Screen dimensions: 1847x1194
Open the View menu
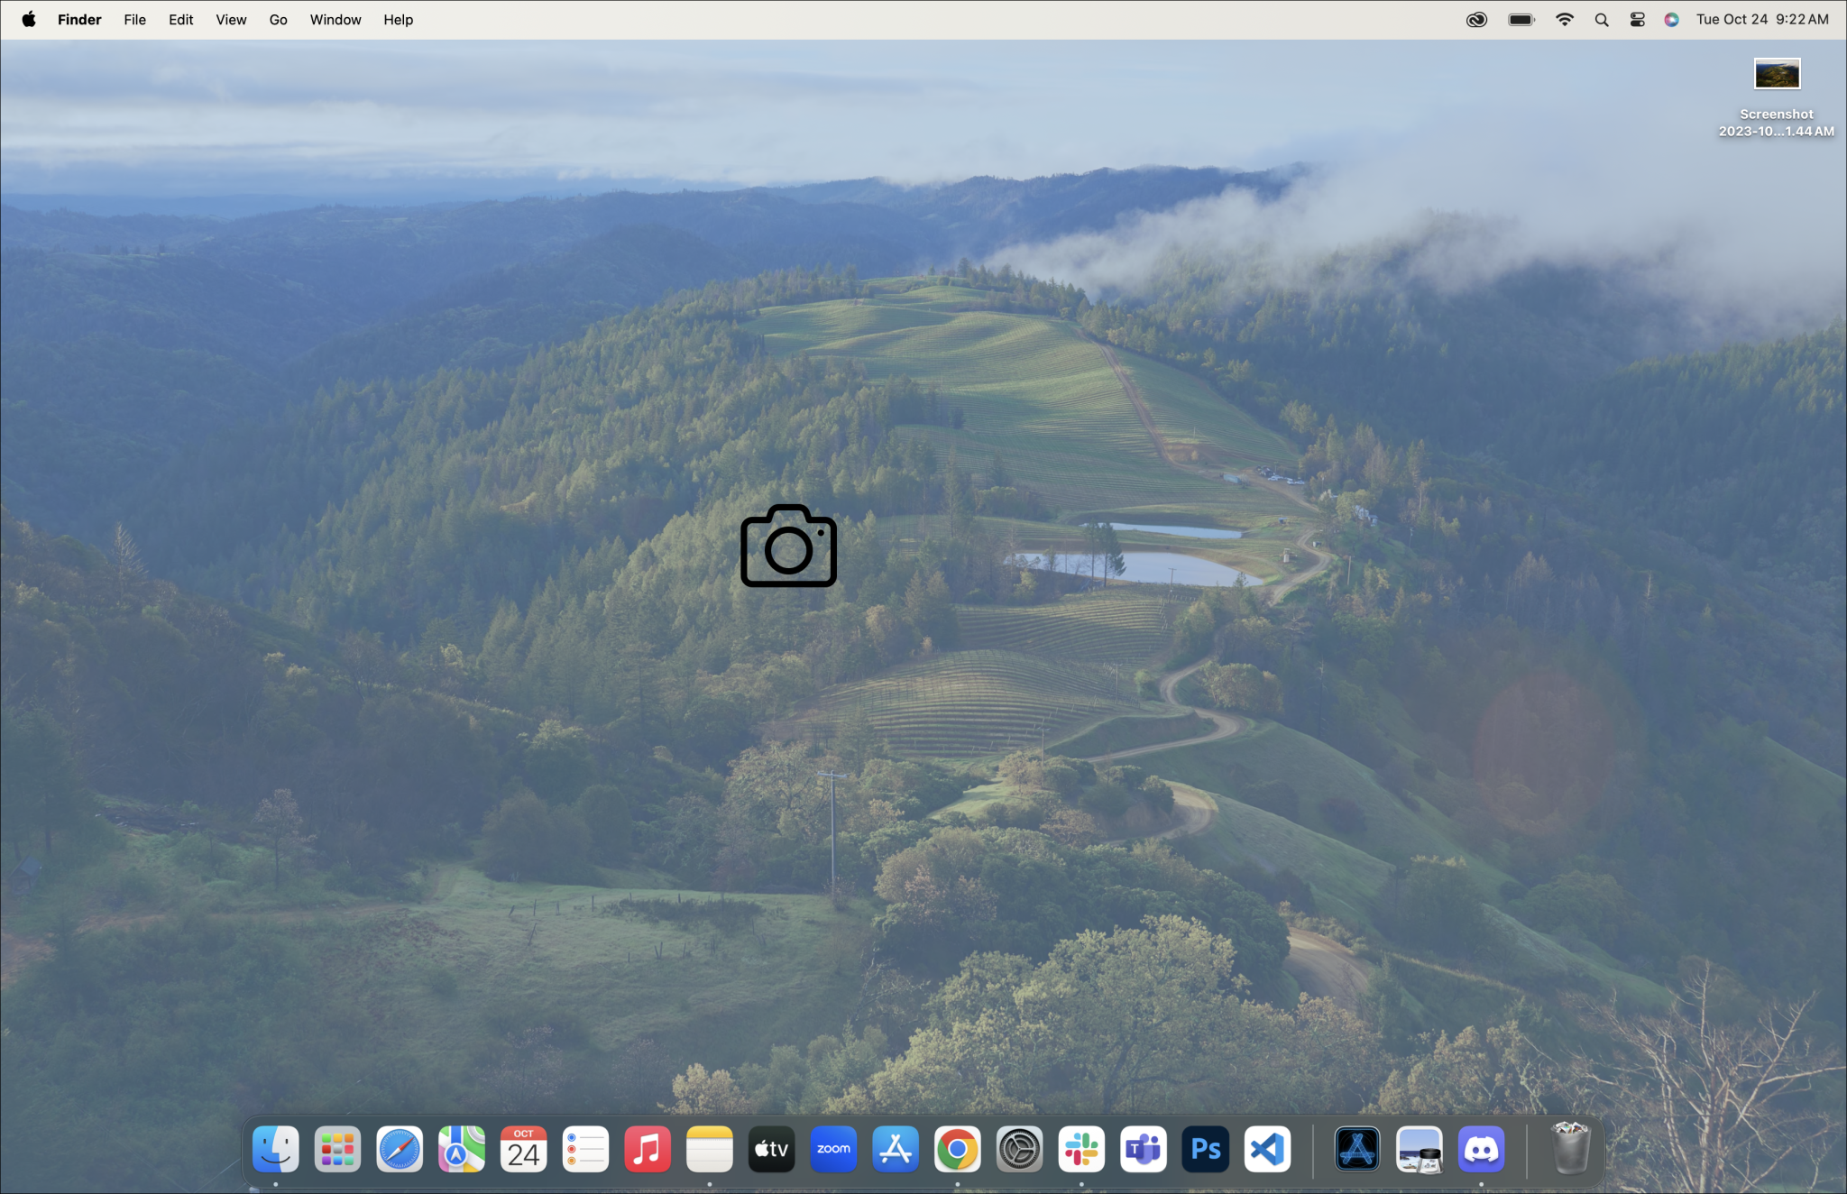click(x=231, y=19)
